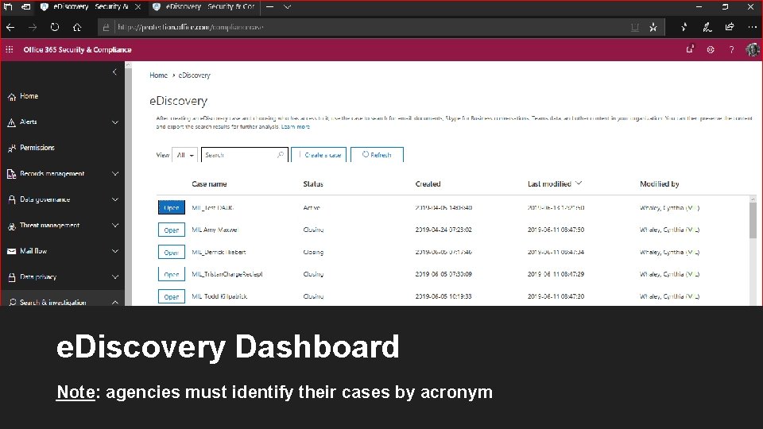The width and height of the screenshot is (763, 429).
Task: Open a new browser tab
Action: tap(269, 7)
